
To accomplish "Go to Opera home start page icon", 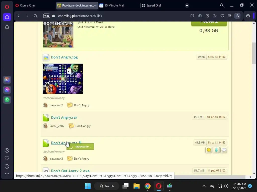I will click(7, 17).
